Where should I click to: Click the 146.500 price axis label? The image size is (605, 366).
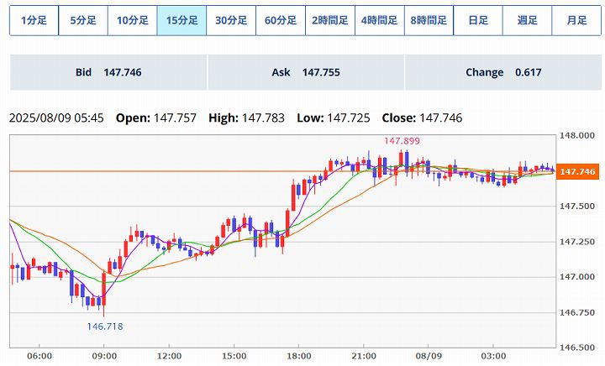(x=577, y=348)
